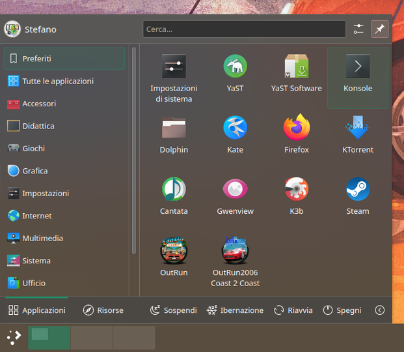Browse the Multimedia category

tap(64, 239)
